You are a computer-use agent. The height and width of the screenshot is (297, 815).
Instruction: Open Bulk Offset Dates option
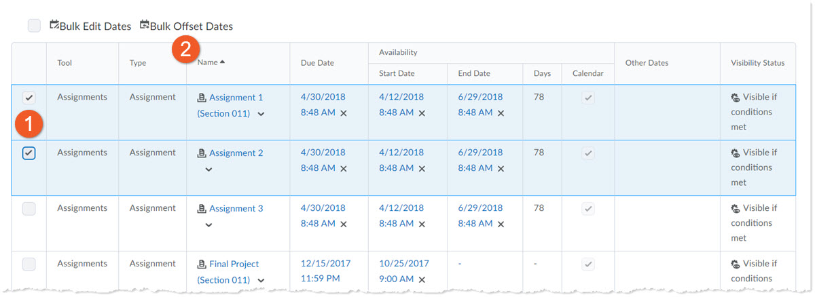[x=191, y=26]
